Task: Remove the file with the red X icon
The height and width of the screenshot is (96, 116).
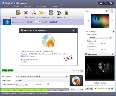Action: (26, 13)
